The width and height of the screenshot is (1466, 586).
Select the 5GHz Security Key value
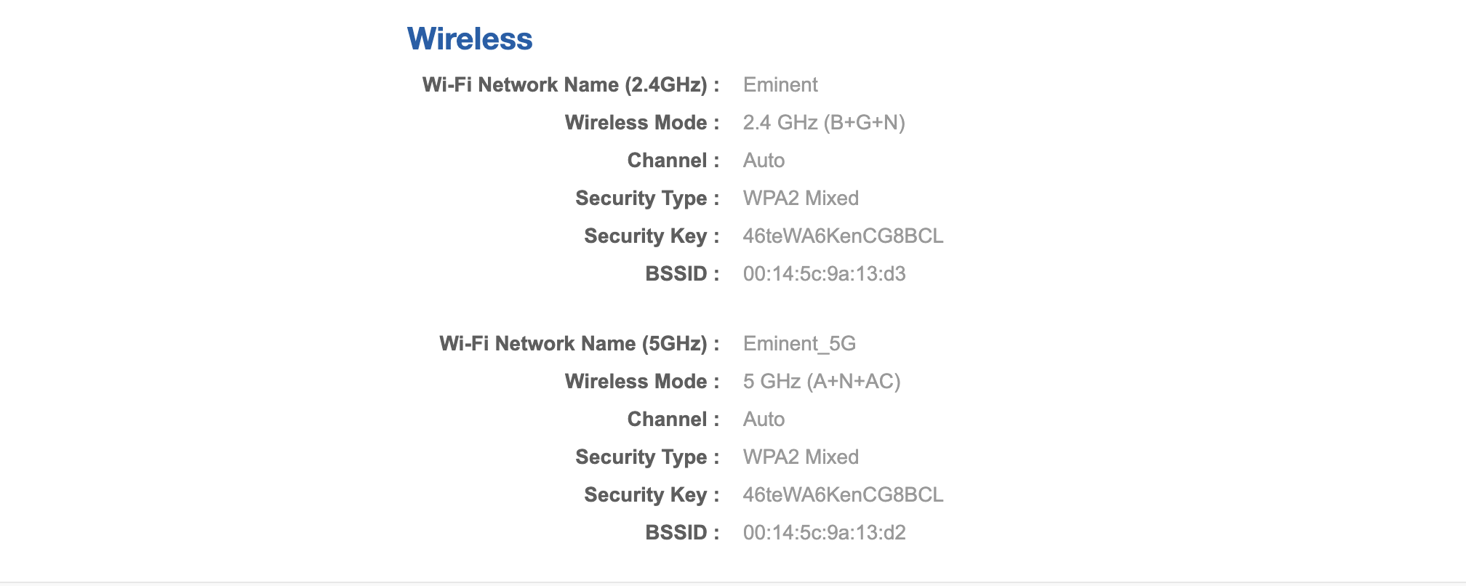pos(843,495)
